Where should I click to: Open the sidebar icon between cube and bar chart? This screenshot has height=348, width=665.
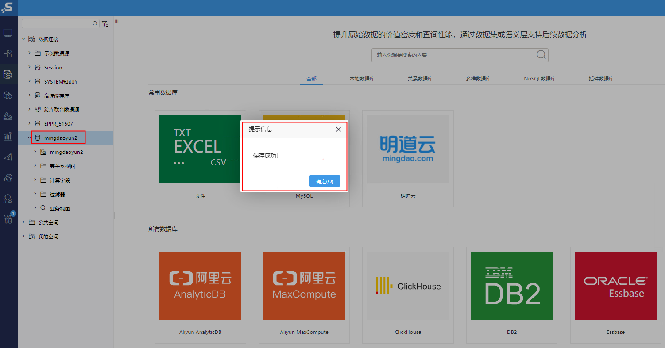coord(8,116)
